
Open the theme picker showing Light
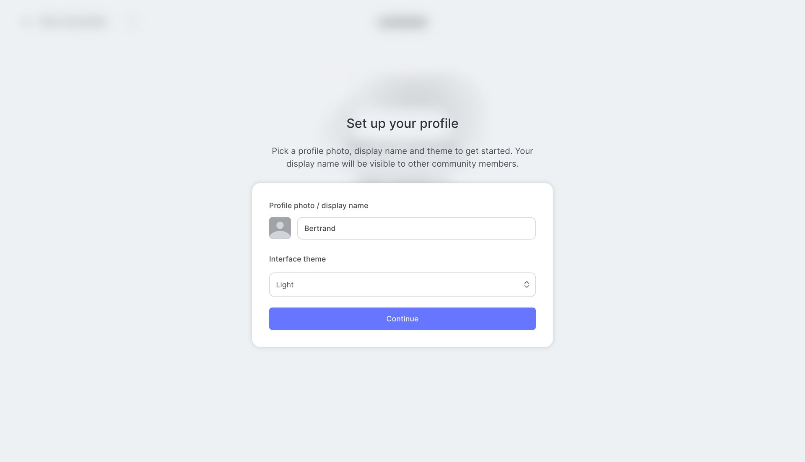402,284
